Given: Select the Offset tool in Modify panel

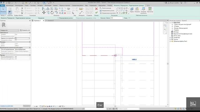Looking at the screenshot, I should click(48, 9).
